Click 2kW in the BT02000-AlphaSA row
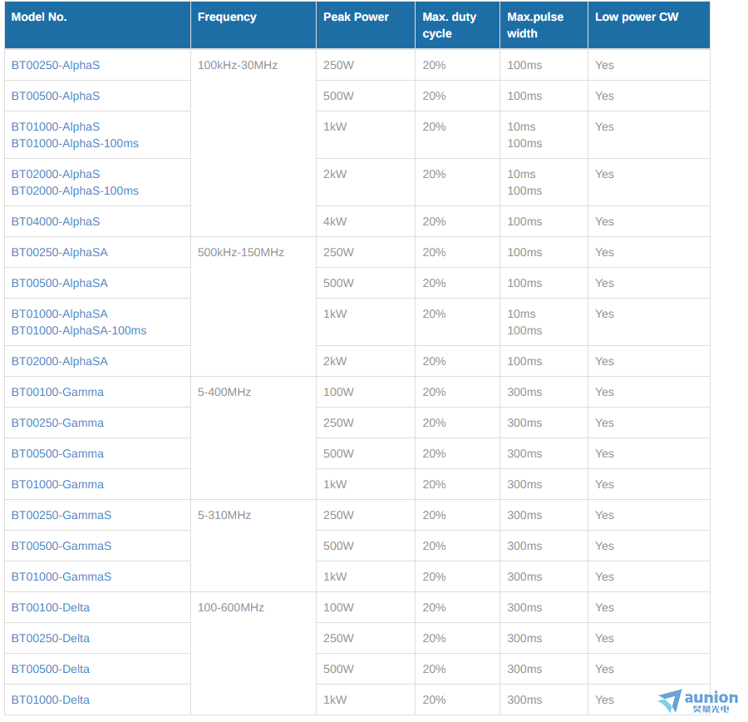Screen dimensions: 748x722 pos(335,361)
